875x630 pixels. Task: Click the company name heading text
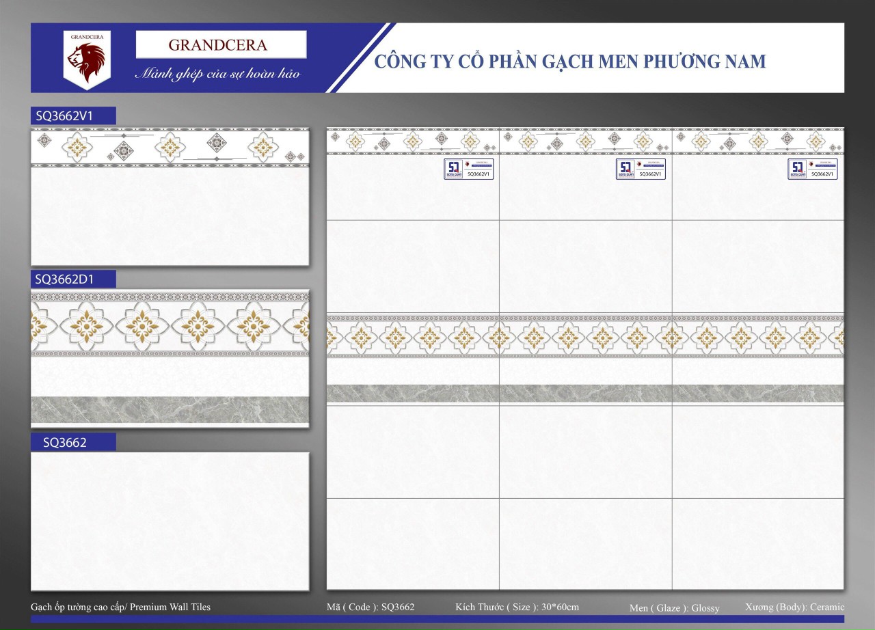click(570, 61)
